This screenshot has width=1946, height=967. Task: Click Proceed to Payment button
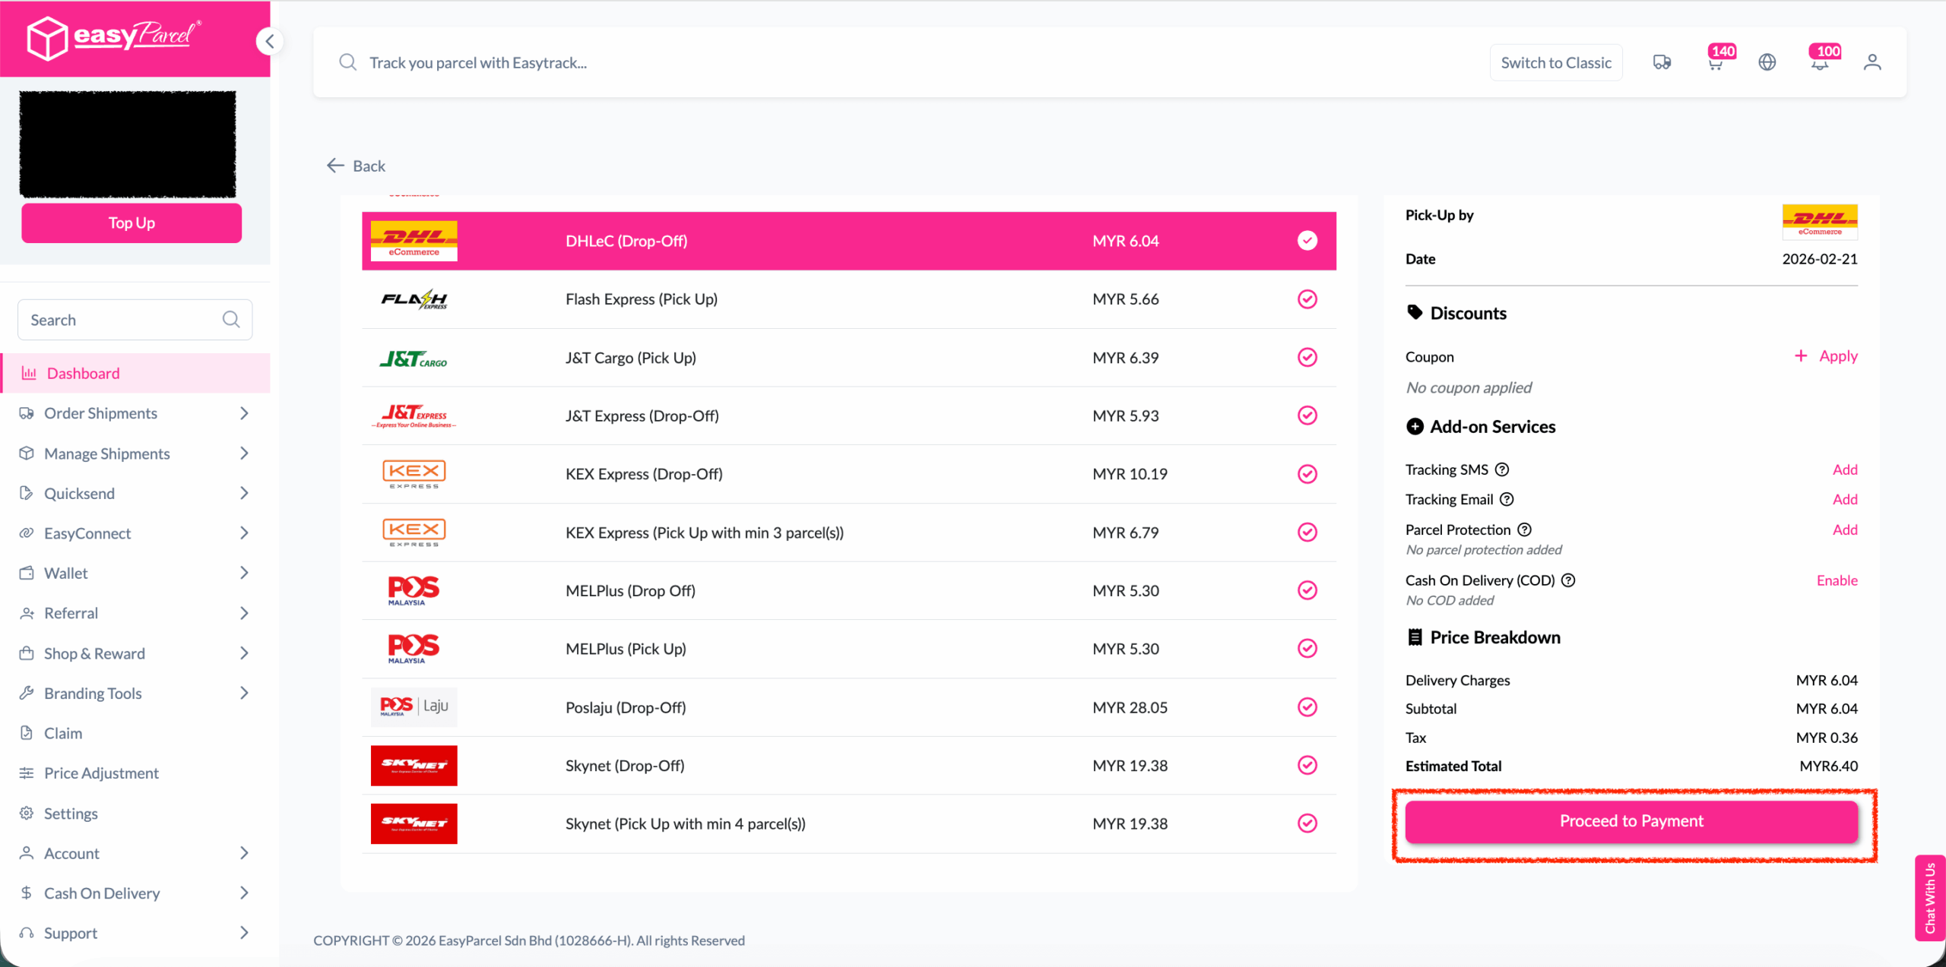coord(1631,821)
